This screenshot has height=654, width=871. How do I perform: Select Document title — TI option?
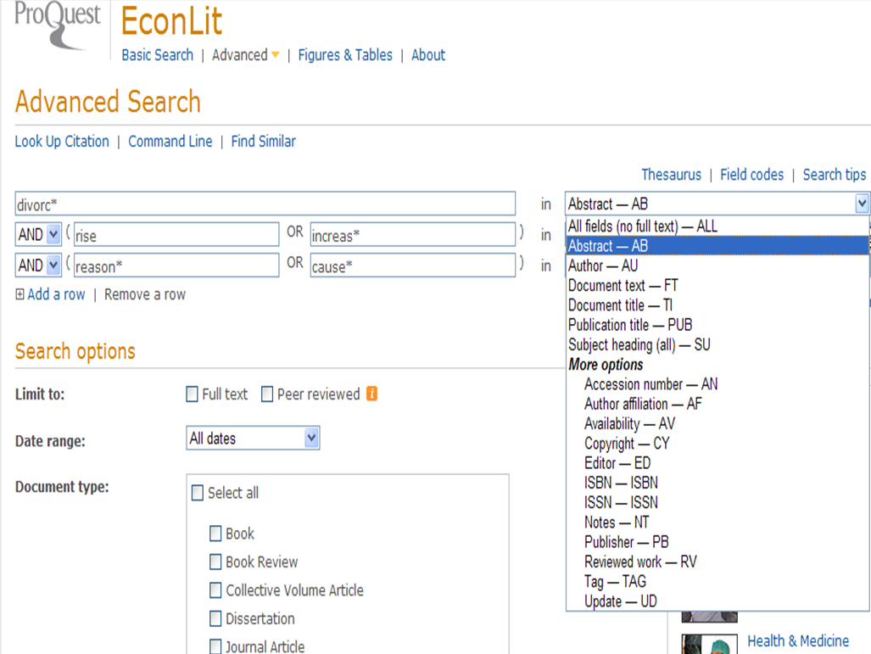coord(717,305)
